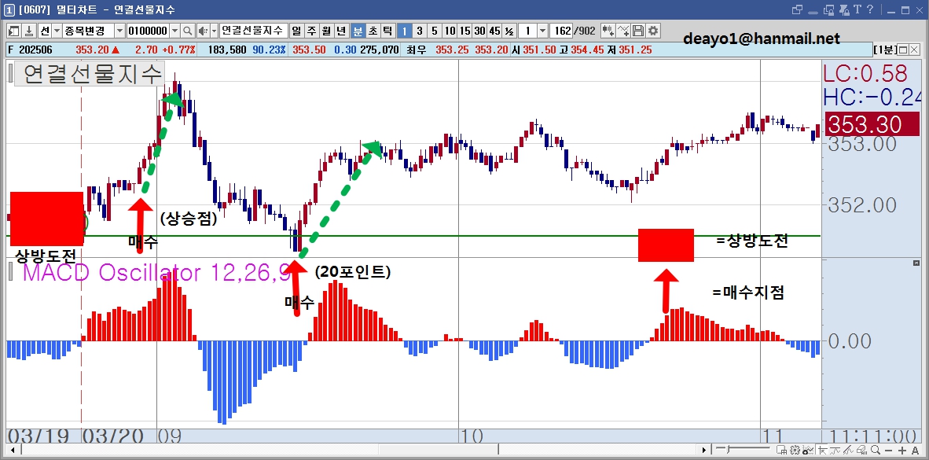This screenshot has height=460, width=929.
Task: Toggle the 분 (minute) period button
Action: point(358,31)
